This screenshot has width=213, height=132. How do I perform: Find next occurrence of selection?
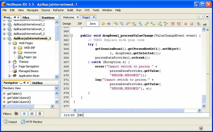(x=128, y=24)
